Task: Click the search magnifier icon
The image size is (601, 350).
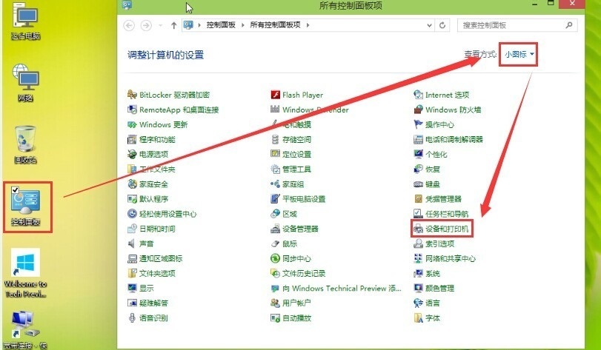Action: click(569, 25)
